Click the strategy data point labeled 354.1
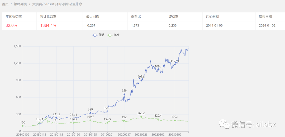 pyautogui.click(x=107, y=111)
